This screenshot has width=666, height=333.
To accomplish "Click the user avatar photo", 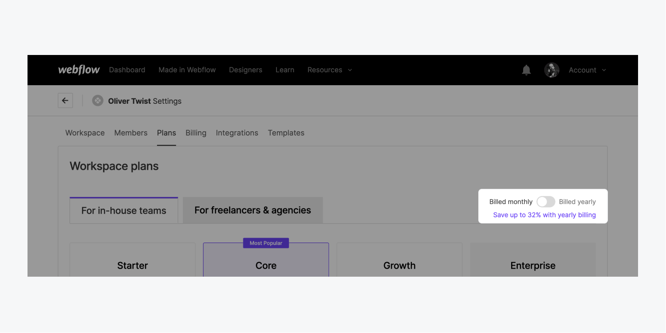I will click(x=552, y=70).
